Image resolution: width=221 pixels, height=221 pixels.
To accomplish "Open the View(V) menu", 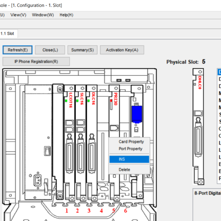I will click(18, 15).
